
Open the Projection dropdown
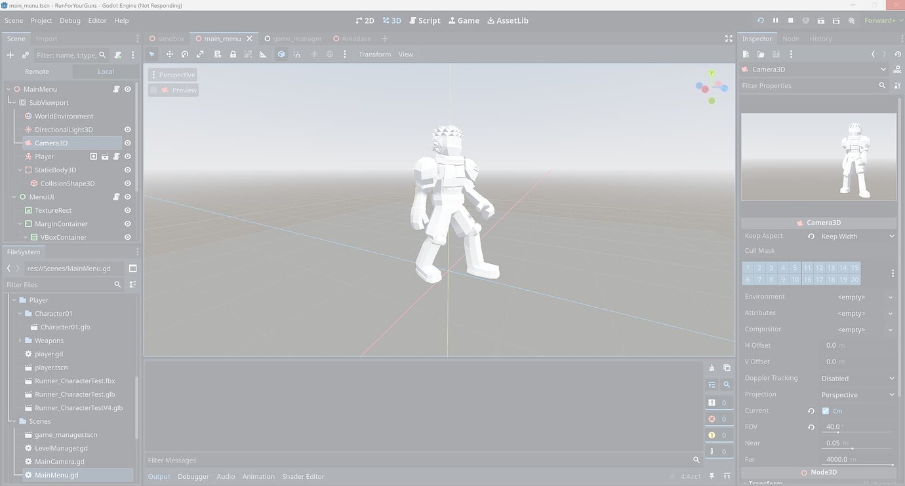858,395
